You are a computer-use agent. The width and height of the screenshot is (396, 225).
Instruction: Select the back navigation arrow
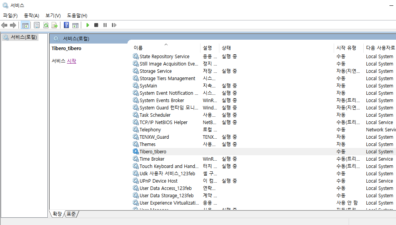4,25
